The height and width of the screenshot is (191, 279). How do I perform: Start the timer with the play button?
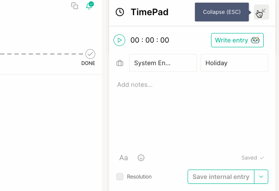click(x=119, y=40)
